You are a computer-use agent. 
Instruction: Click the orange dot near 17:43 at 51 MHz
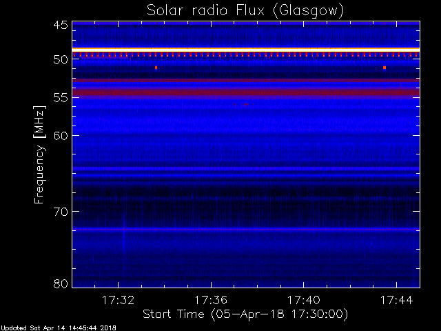384,68
